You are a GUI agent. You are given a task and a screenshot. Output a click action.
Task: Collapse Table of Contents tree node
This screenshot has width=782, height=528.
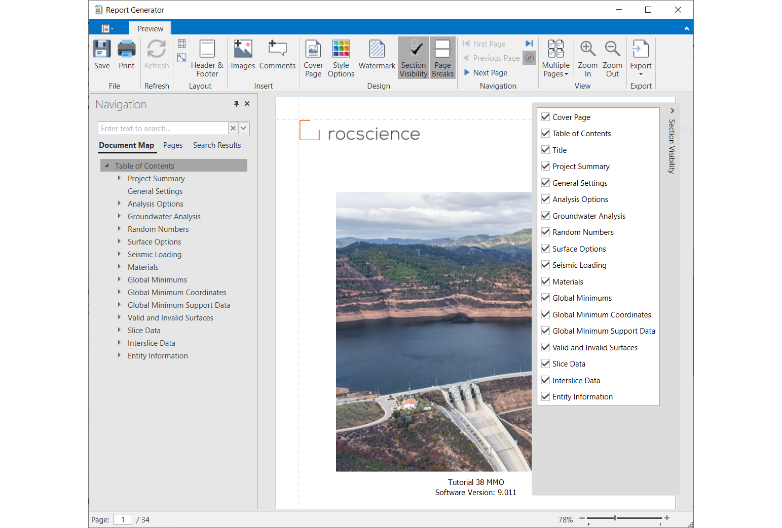[106, 166]
